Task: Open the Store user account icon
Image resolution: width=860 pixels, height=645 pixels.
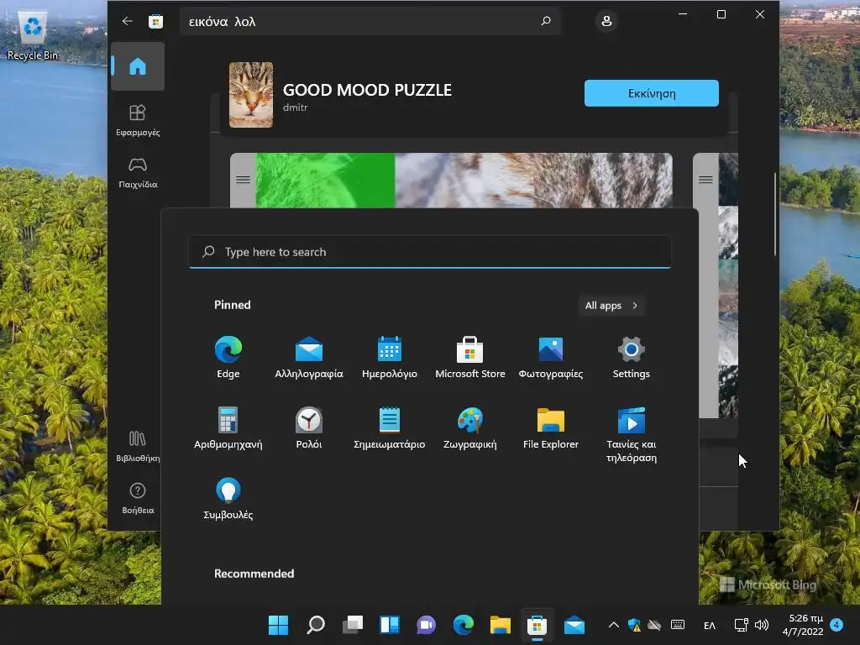Action: pos(606,21)
